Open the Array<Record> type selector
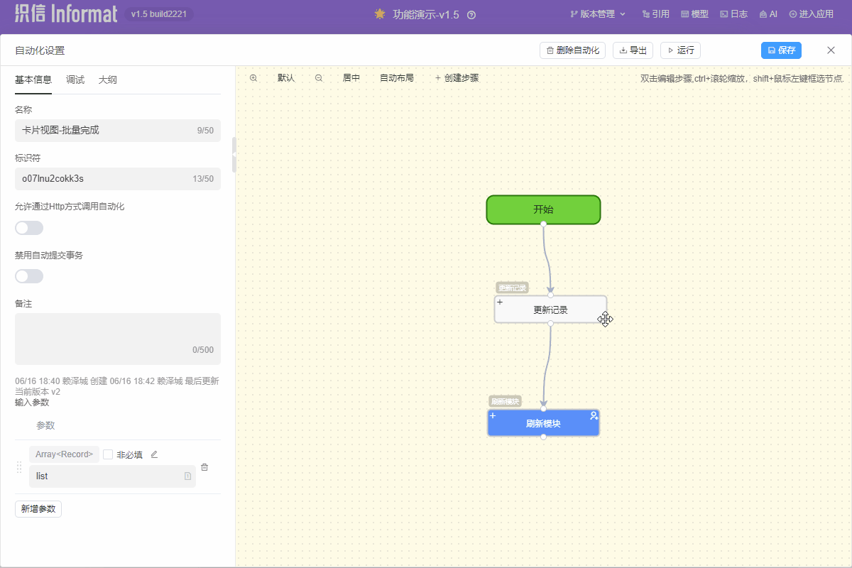This screenshot has height=568, width=852. 64,454
